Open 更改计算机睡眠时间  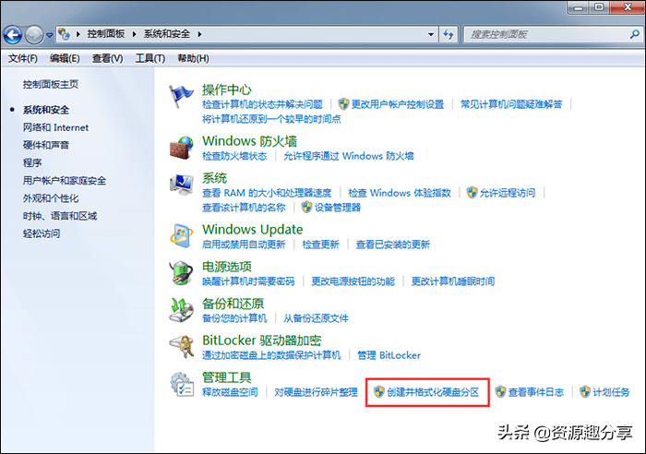453,281
